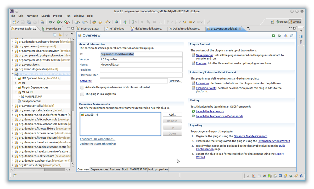Image resolution: width=314 pixels, height=189 pixels.
Task: Click the Debug bug icon in the main toolbar
Action: [50, 22]
